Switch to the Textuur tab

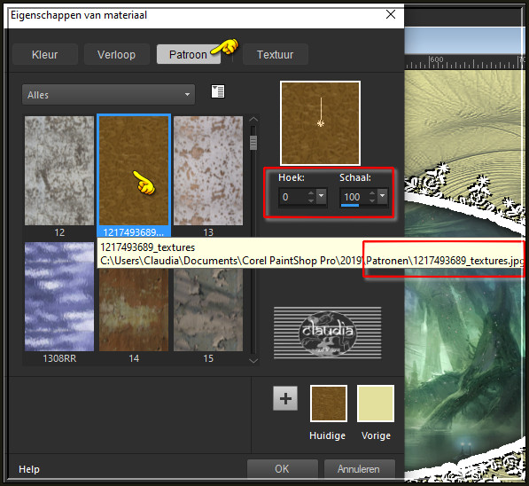pyautogui.click(x=276, y=54)
